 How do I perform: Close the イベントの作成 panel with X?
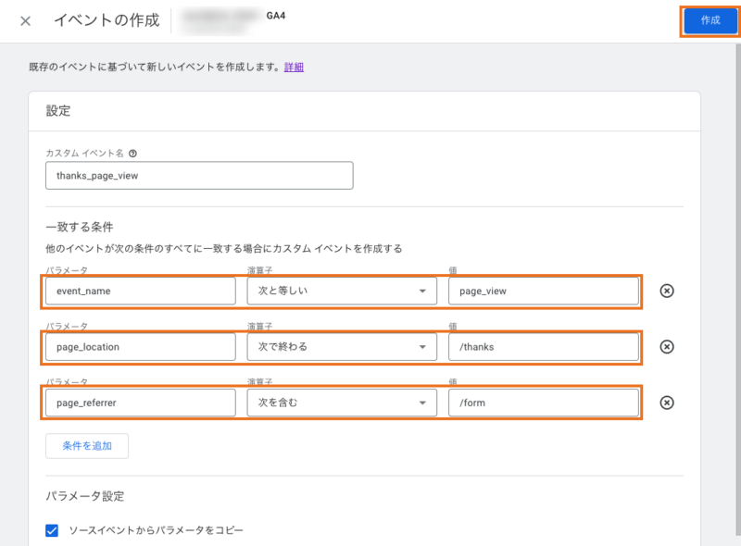[x=26, y=20]
